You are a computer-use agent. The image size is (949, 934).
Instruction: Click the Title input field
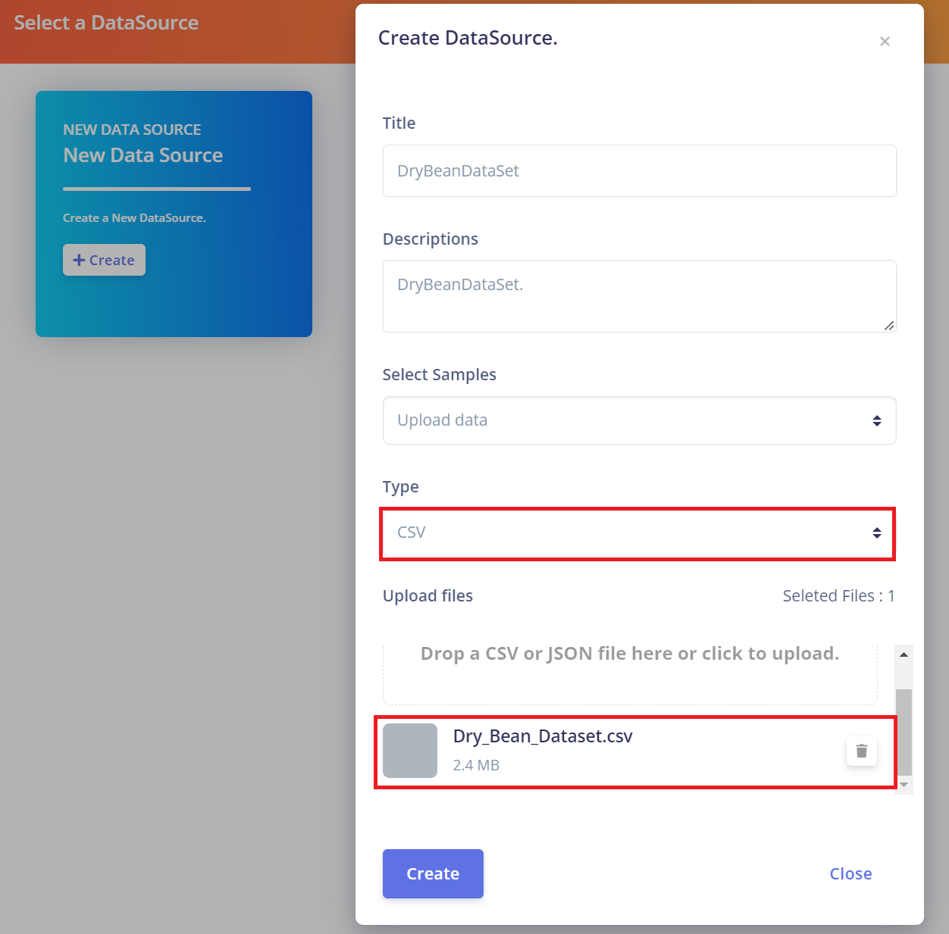pyautogui.click(x=639, y=170)
